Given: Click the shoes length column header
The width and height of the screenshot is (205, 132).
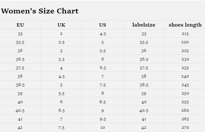Looking at the screenshot, I should click(185, 25).
